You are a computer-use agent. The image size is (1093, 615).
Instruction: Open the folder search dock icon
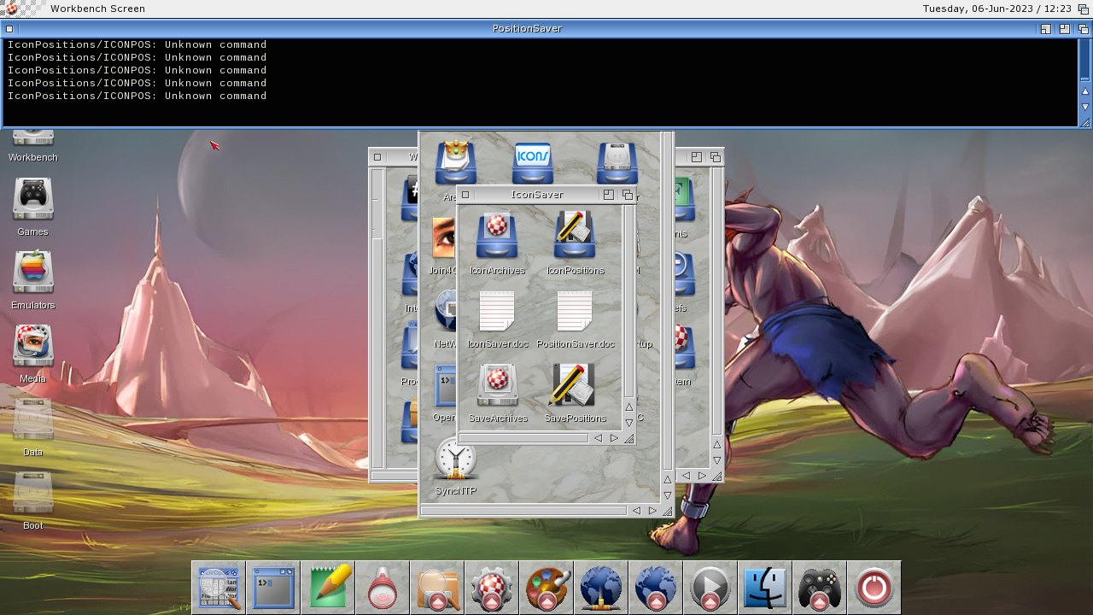tap(437, 588)
